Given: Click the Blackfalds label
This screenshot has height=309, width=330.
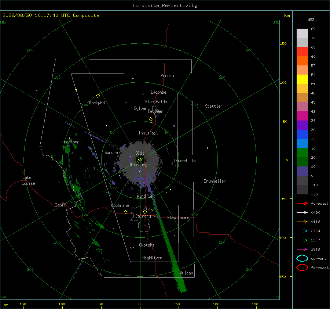Looking at the screenshot, I should tap(156, 102).
